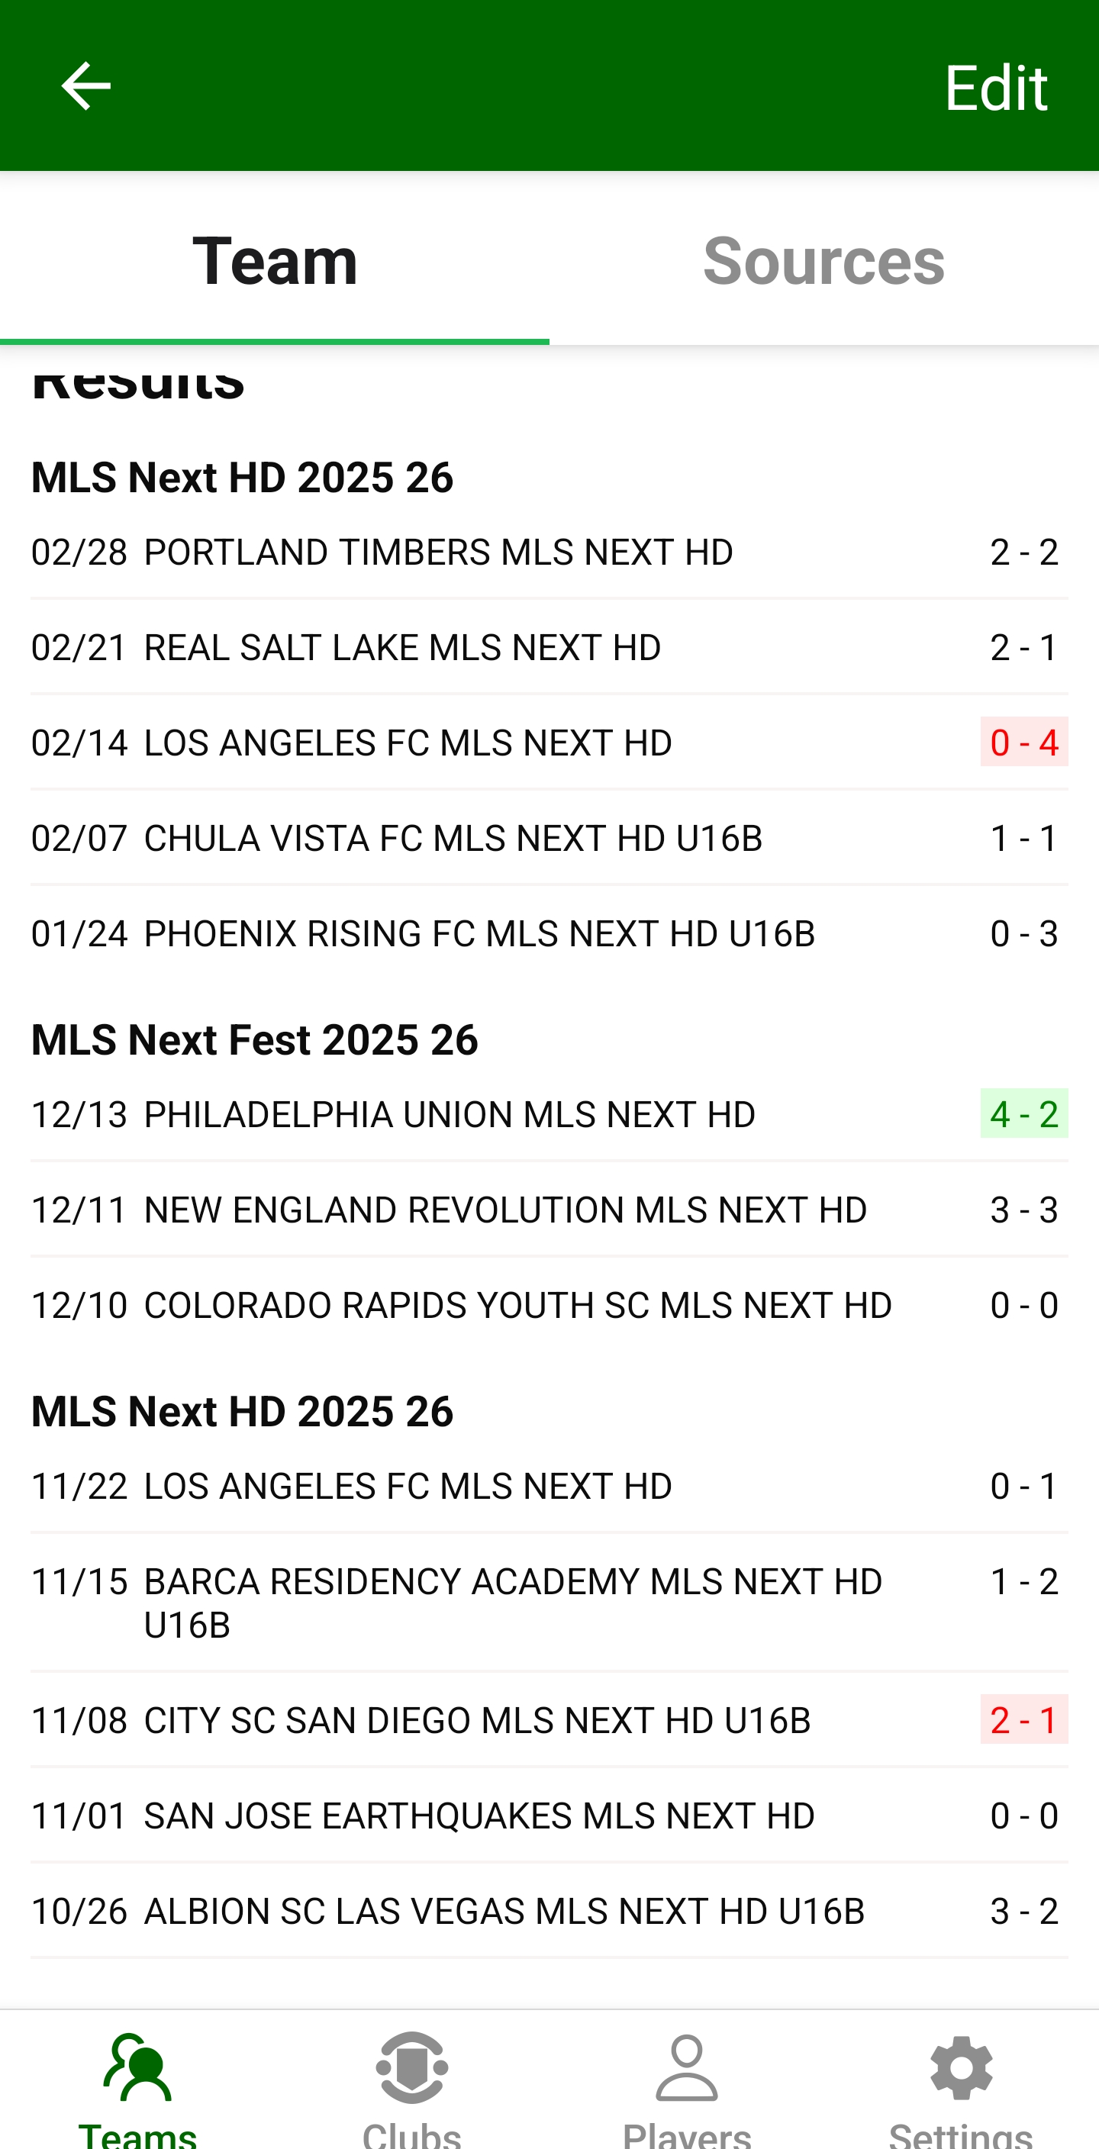Switch to the Sources tab
Viewport: 1099px width, 2149px height.
pyautogui.click(x=823, y=260)
